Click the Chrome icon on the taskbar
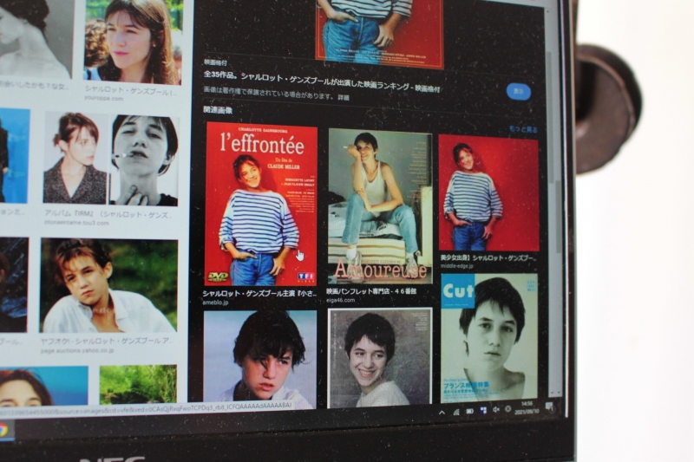Viewport: 694px width, 462px height. tap(3, 429)
